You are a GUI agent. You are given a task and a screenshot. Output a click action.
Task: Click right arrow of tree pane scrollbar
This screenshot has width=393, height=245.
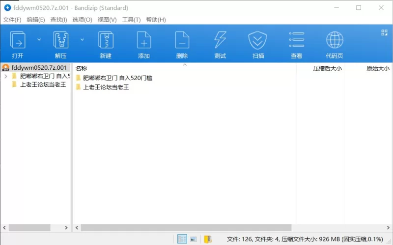66,227
